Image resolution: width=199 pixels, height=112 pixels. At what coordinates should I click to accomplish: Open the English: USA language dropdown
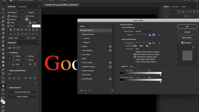(16, 38)
